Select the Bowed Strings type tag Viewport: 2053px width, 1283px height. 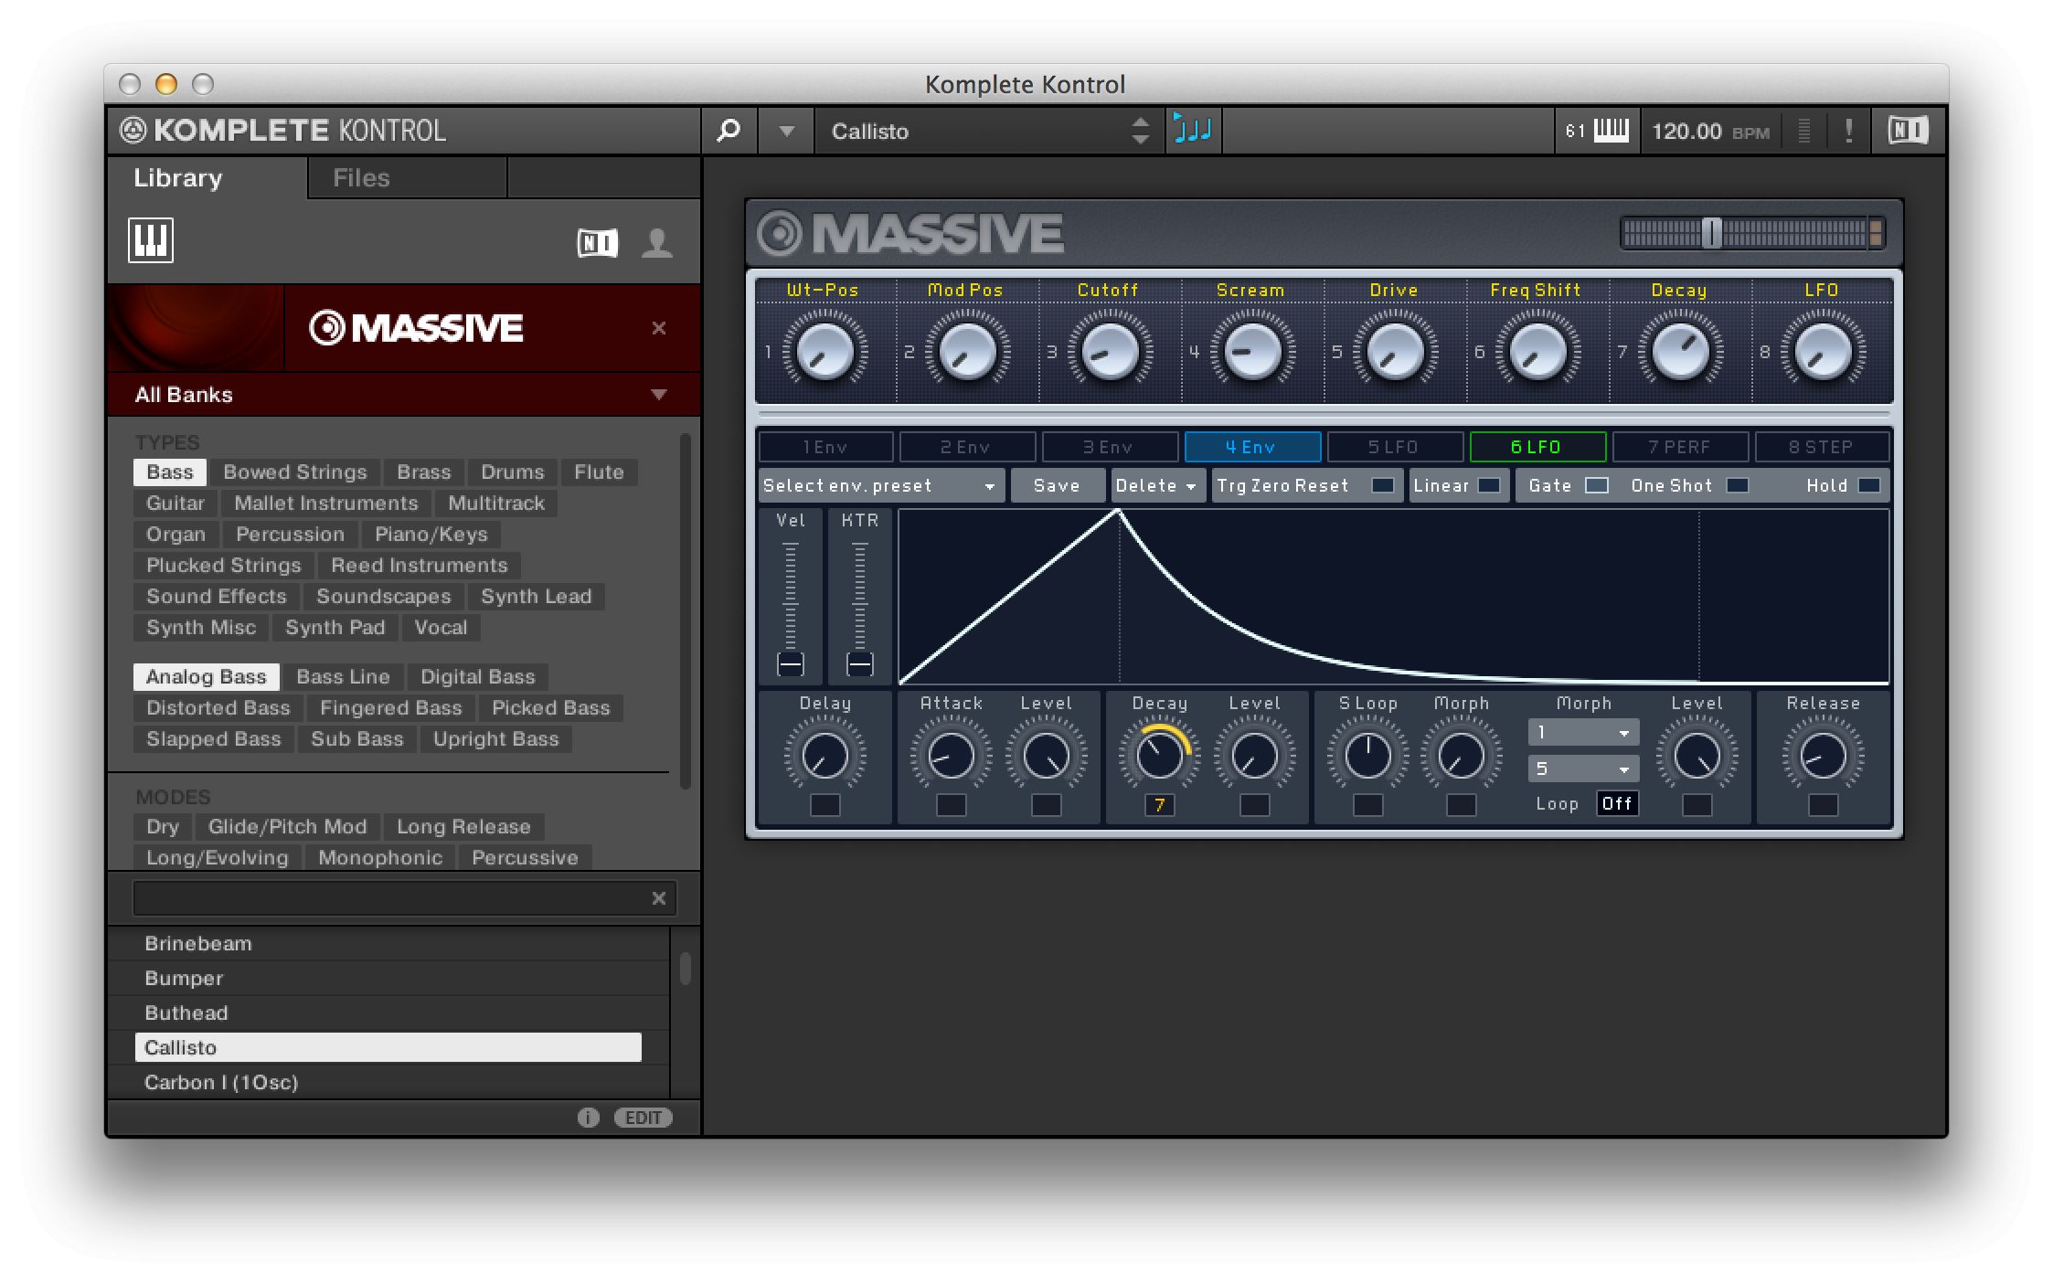click(294, 472)
